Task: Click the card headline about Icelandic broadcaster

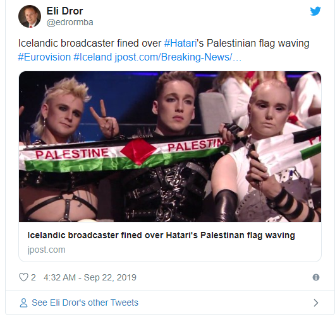Action: click(161, 235)
